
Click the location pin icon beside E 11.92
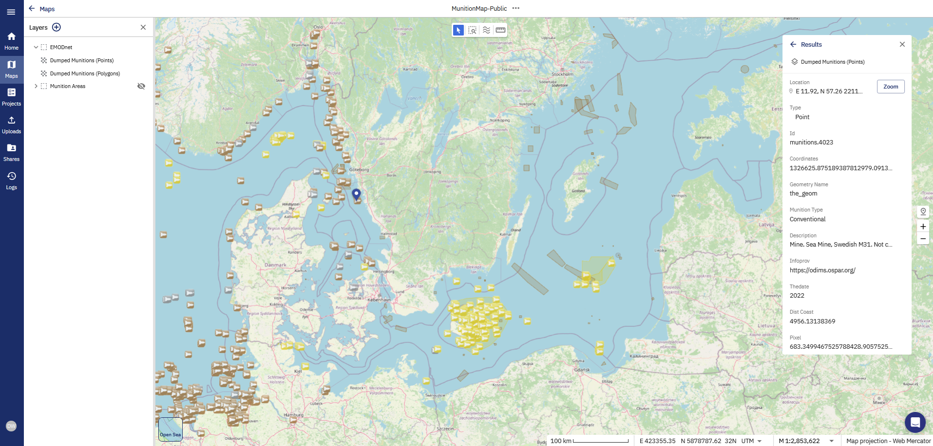(791, 91)
